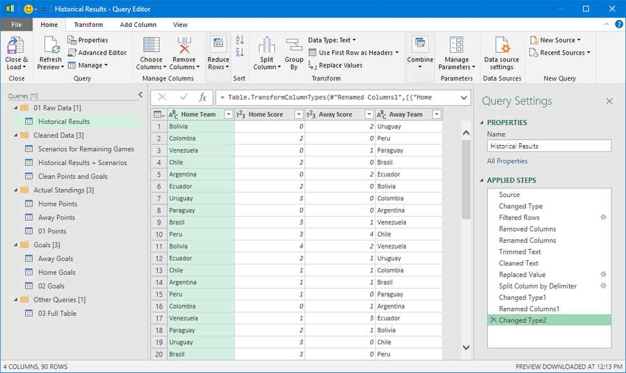Click the query Name input field

pos(549,146)
